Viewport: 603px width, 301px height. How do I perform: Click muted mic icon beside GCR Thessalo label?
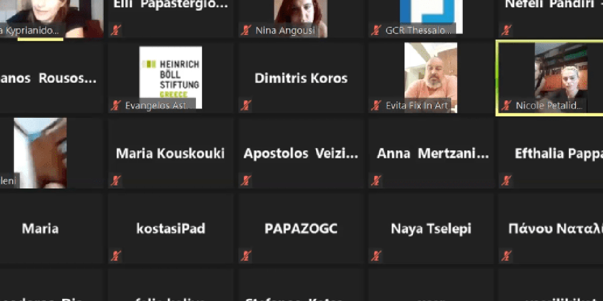tap(376, 31)
